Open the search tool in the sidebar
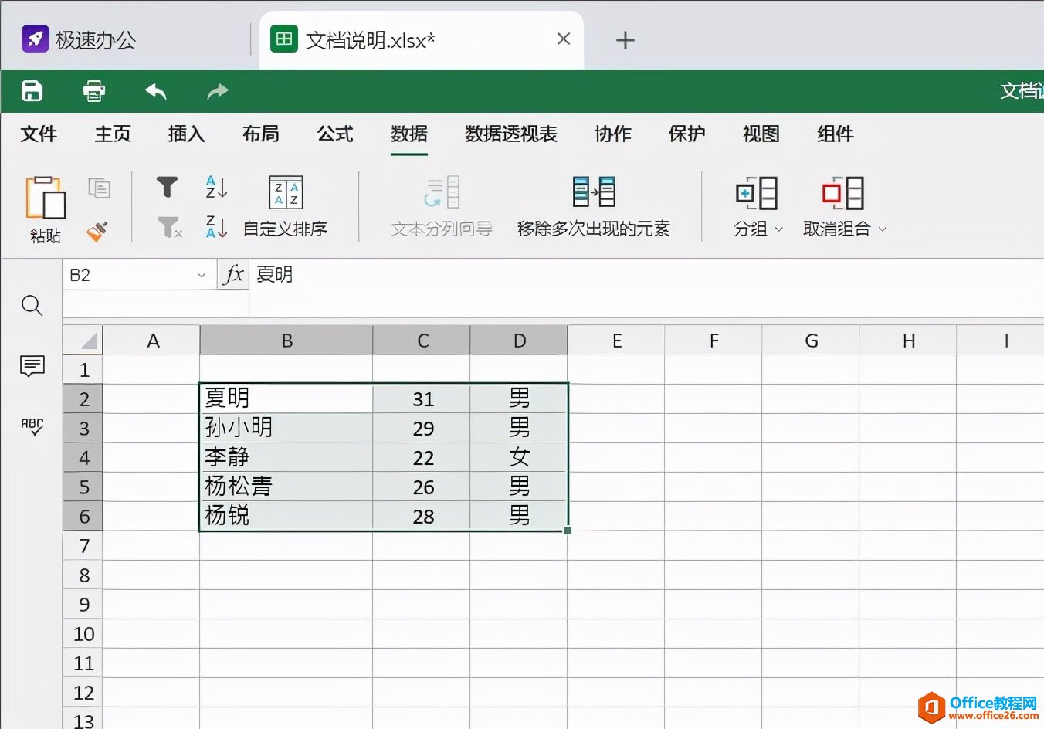The image size is (1044, 729). (32, 306)
